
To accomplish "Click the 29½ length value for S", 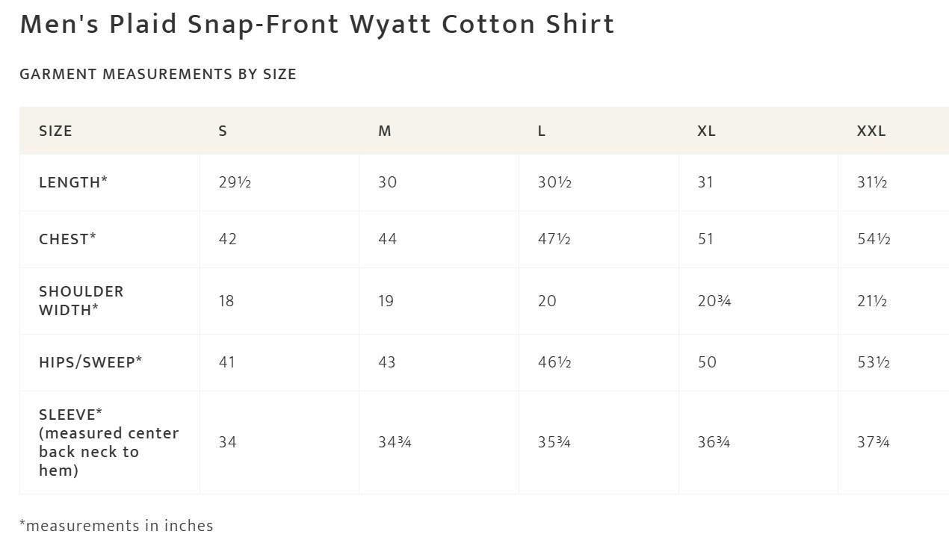I will click(235, 182).
